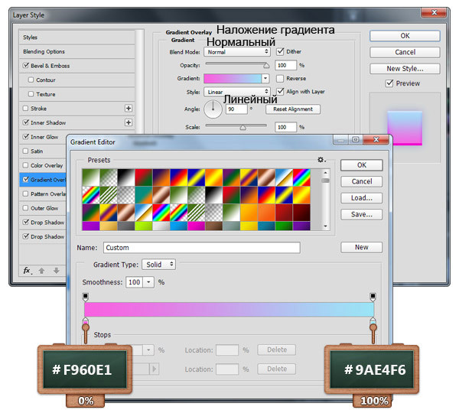Click the pink-to-blue Gradient swatch
Viewport: 459px width, 413px height.
[233, 79]
